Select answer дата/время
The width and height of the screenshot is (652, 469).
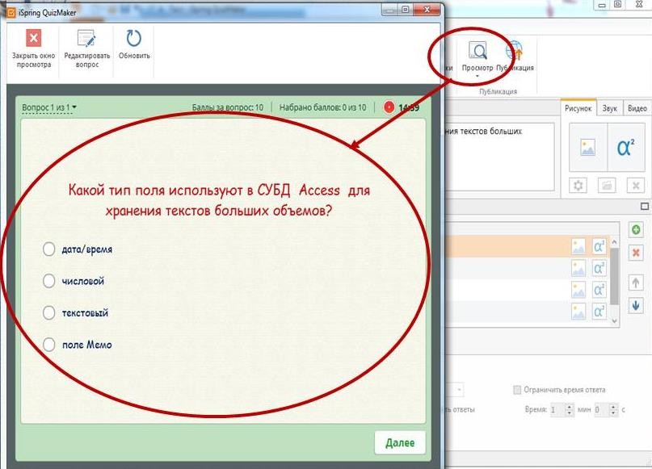tap(48, 249)
